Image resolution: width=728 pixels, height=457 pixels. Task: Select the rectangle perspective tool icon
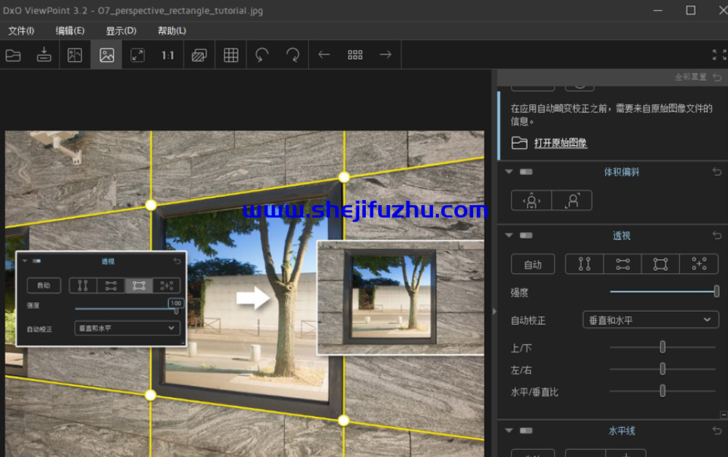coord(660,264)
